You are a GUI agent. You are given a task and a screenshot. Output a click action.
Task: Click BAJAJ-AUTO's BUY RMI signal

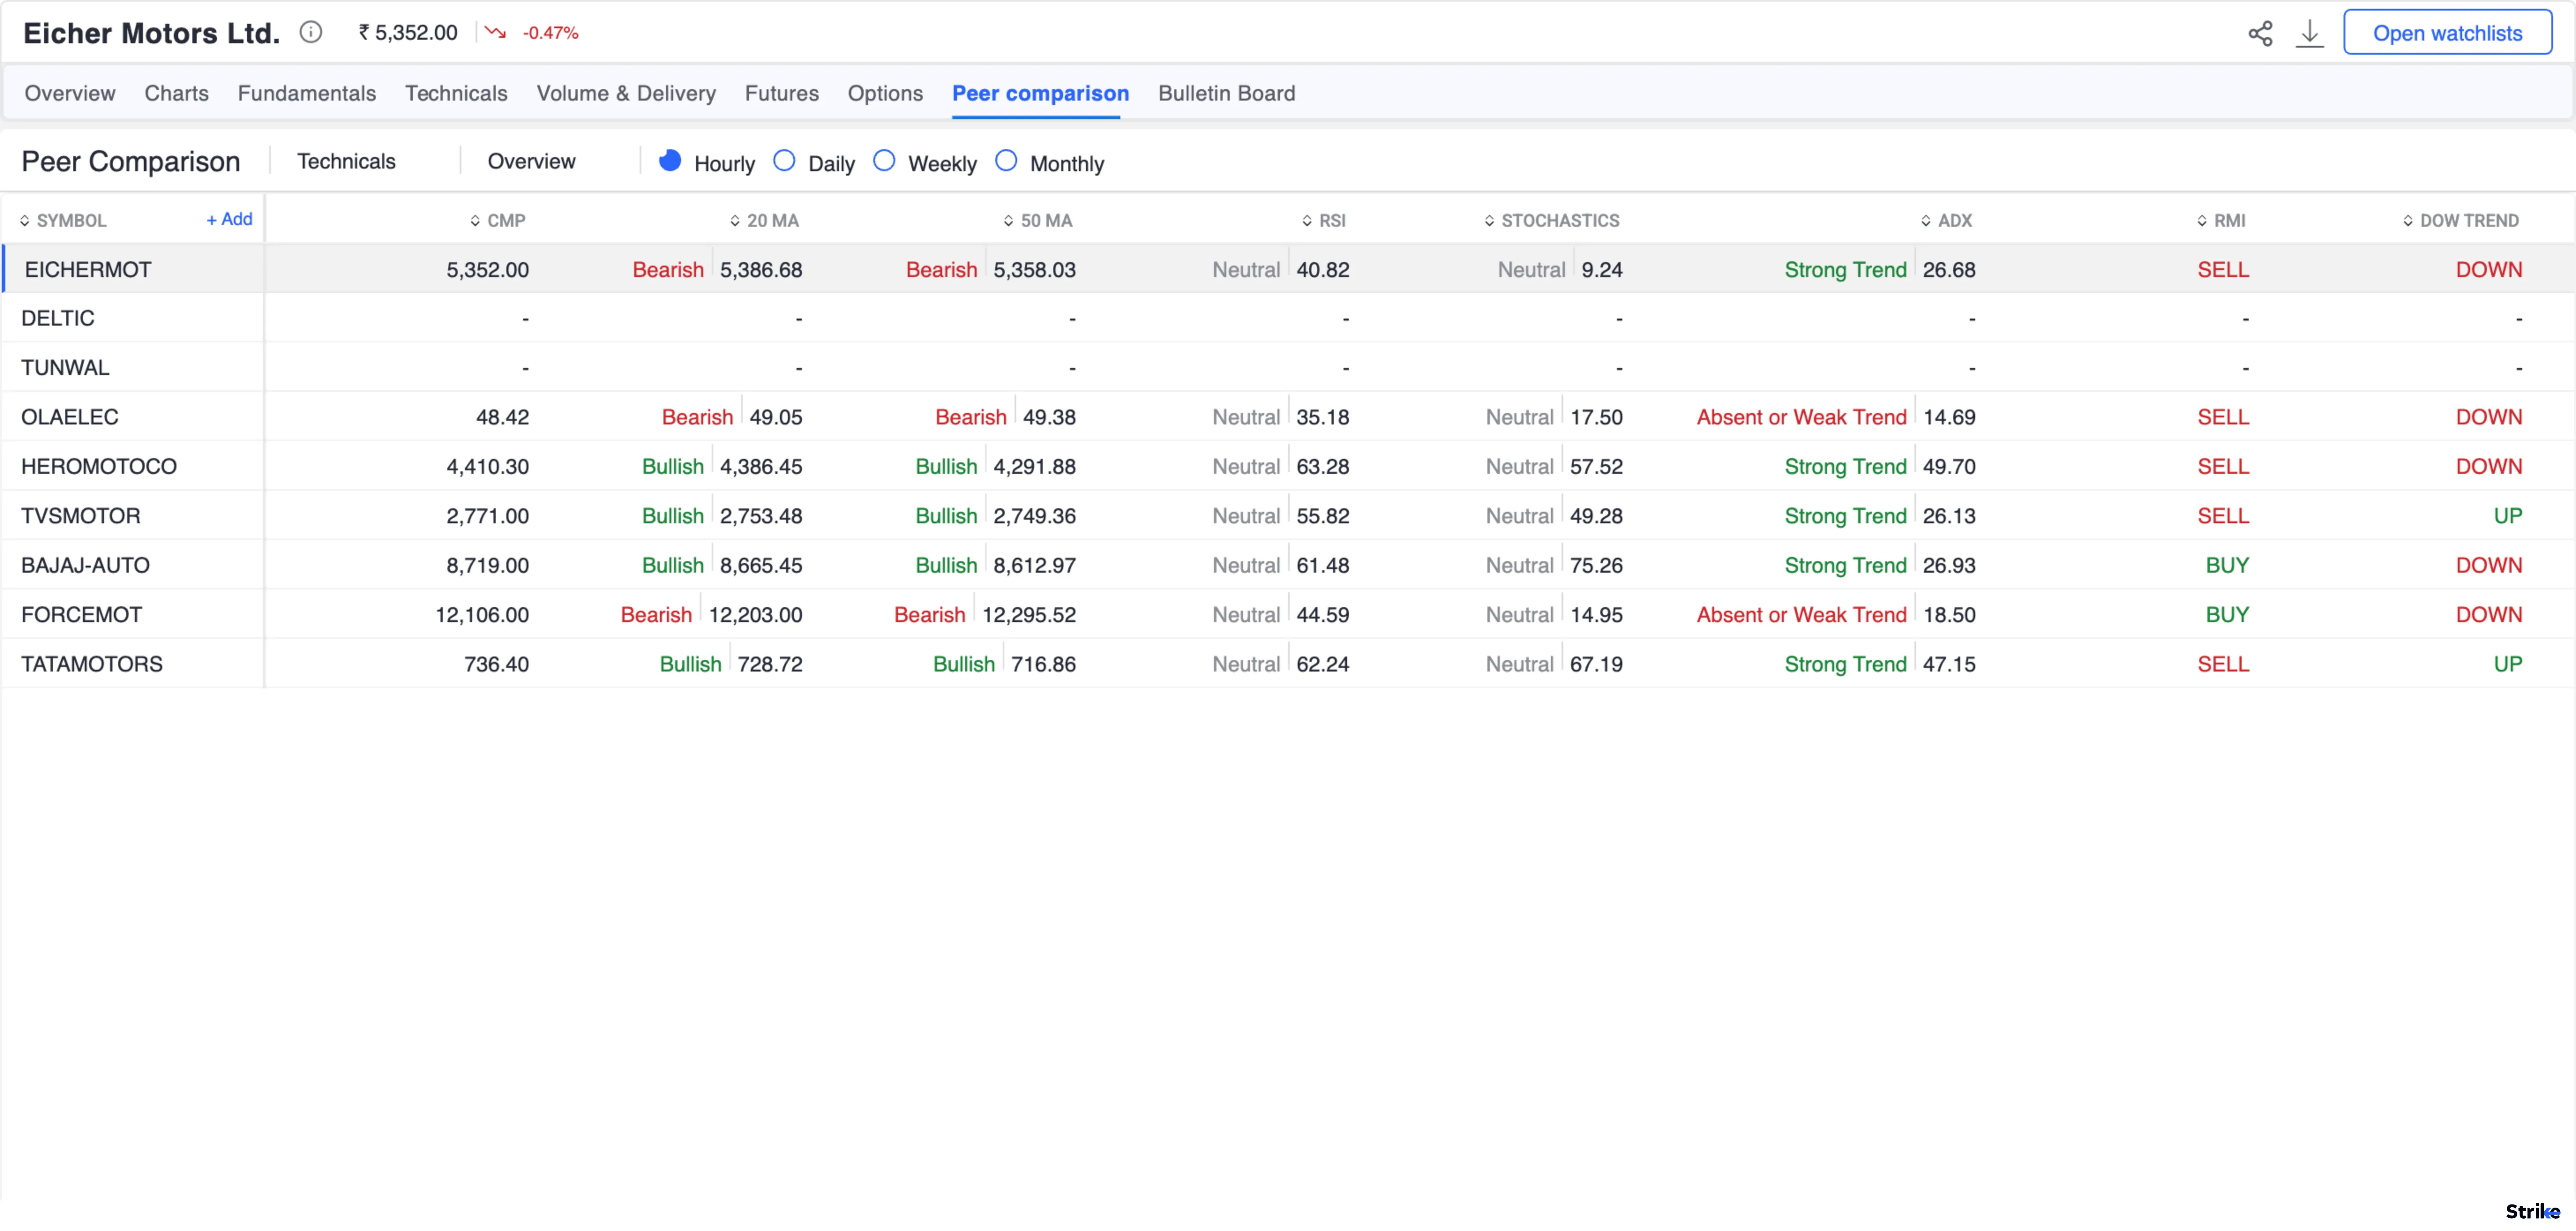2227,565
